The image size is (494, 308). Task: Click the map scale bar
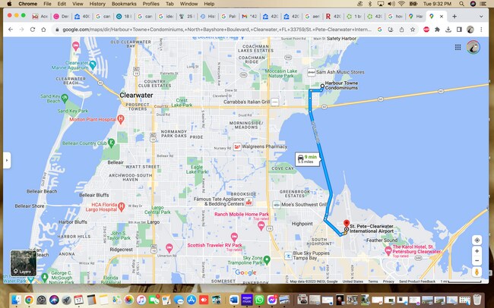pos(464,281)
